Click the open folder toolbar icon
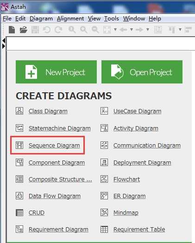 [24, 30]
